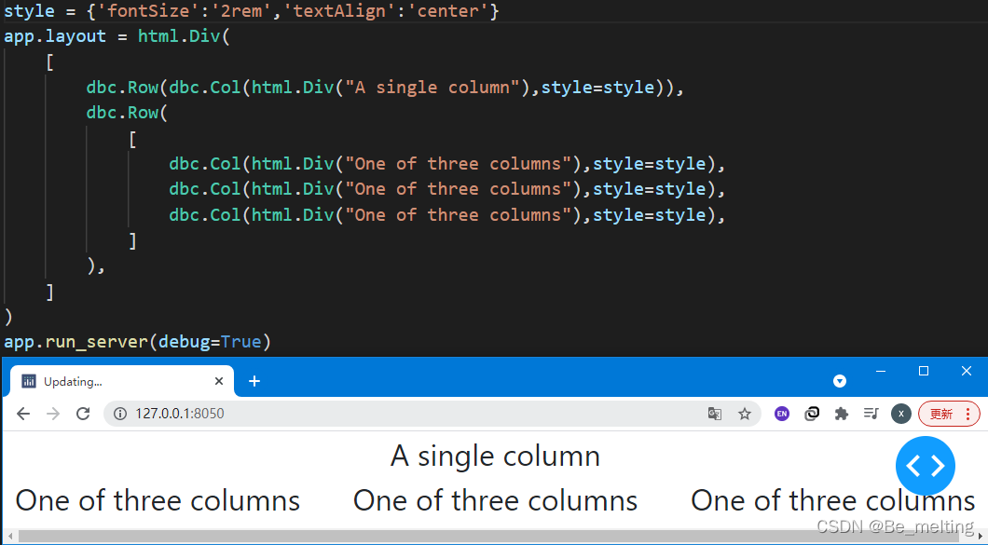The height and width of the screenshot is (545, 988).
Task: Close the Updating... tab
Action: pos(219,381)
